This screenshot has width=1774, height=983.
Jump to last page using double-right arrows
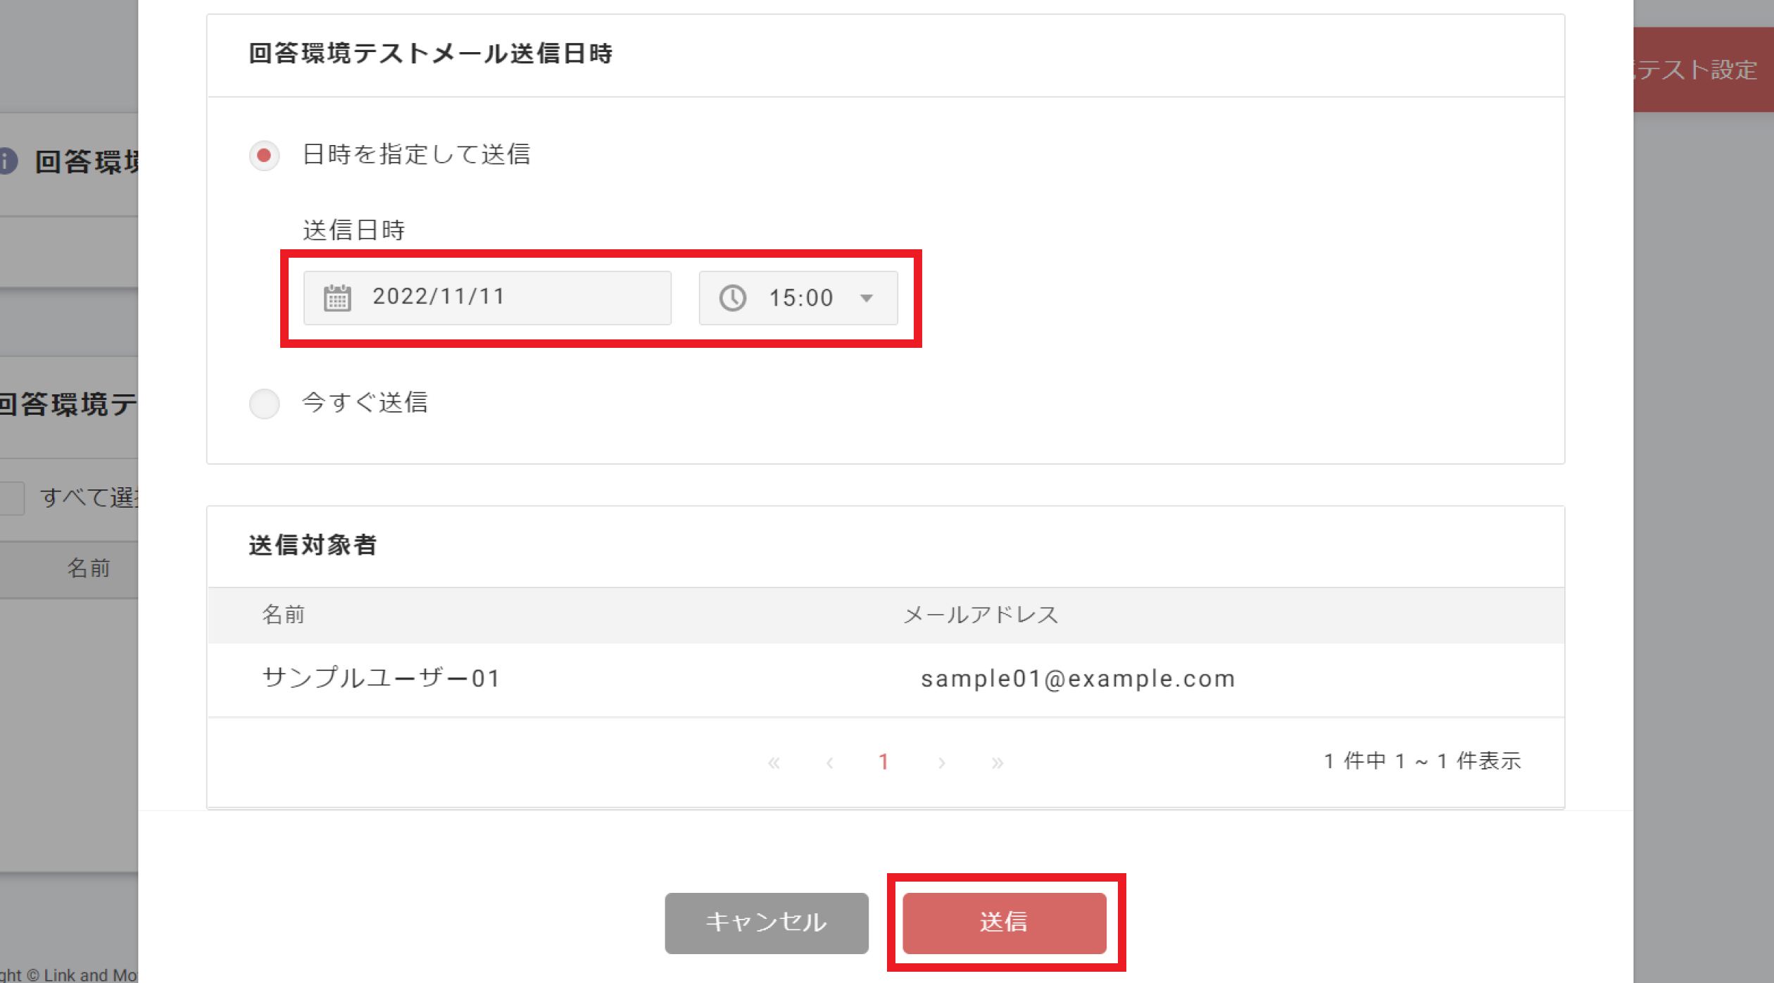[997, 763]
